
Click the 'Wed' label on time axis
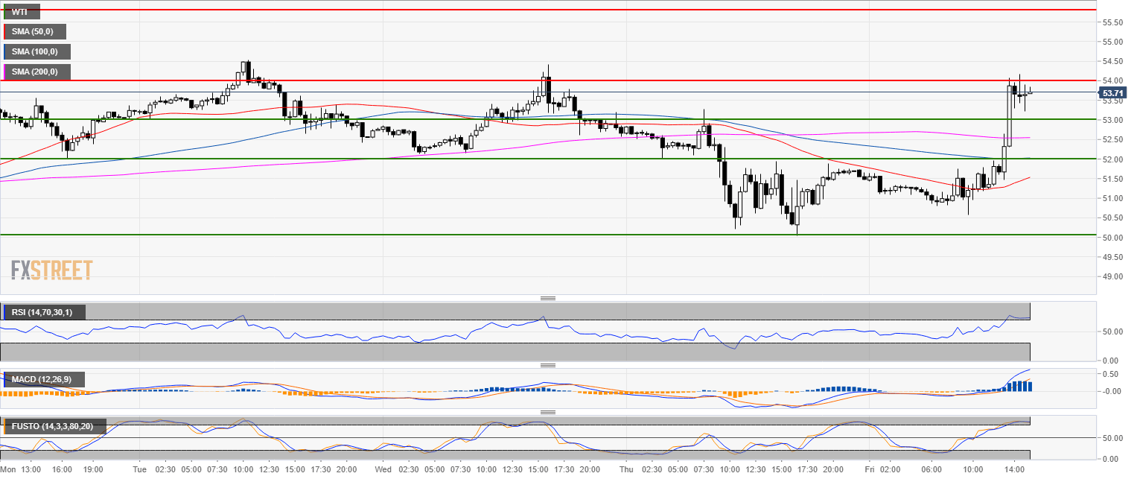[383, 470]
